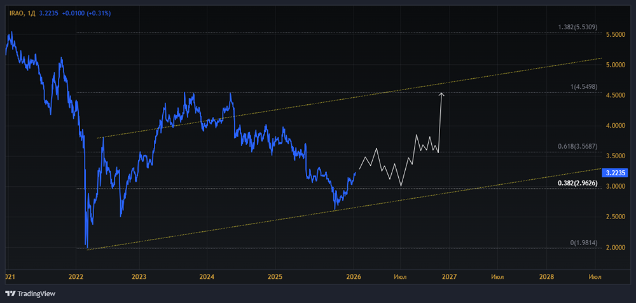Click the 2.0000 price axis label

tap(615, 248)
